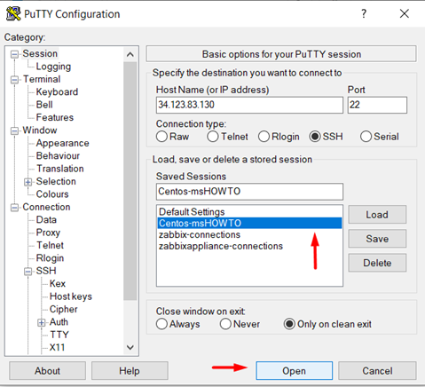Select zabbix-connections saved session
This screenshot has height=387, width=425.
(x=200, y=234)
